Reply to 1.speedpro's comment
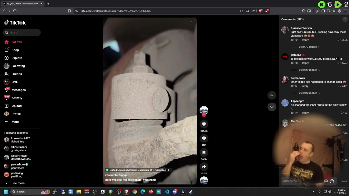Screen dimensions: 349x196 pos(305,113)
